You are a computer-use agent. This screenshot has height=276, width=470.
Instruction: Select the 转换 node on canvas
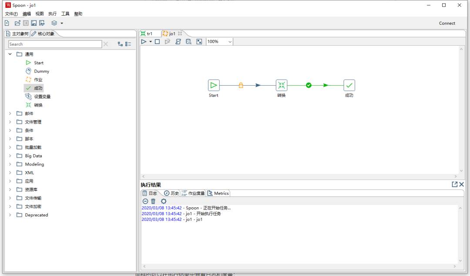tap(282, 85)
